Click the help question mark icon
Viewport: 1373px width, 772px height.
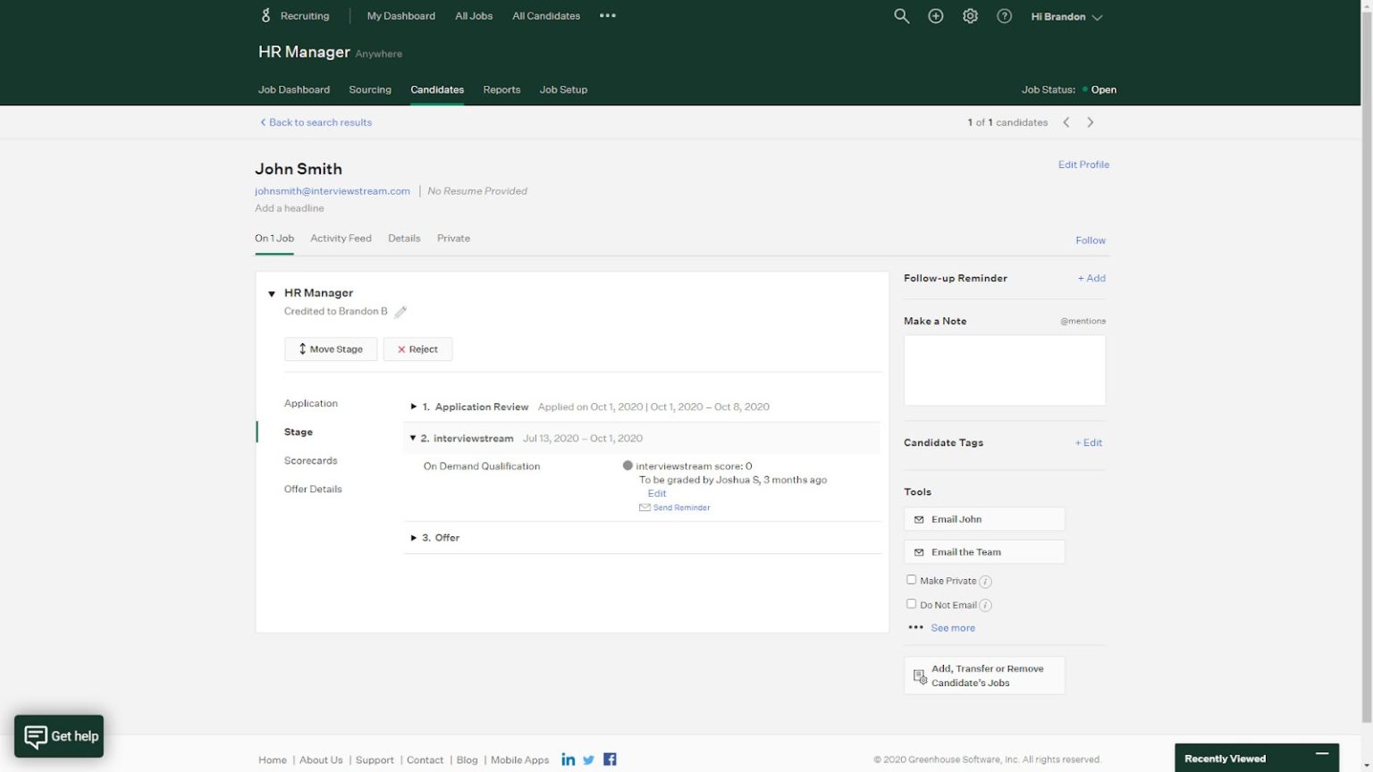click(x=1004, y=15)
